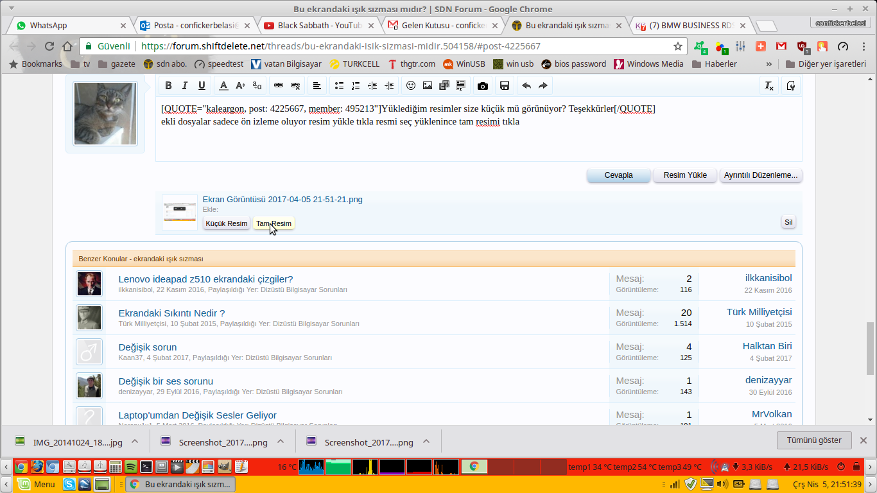Insert an ordered numbered list

tap(356, 85)
